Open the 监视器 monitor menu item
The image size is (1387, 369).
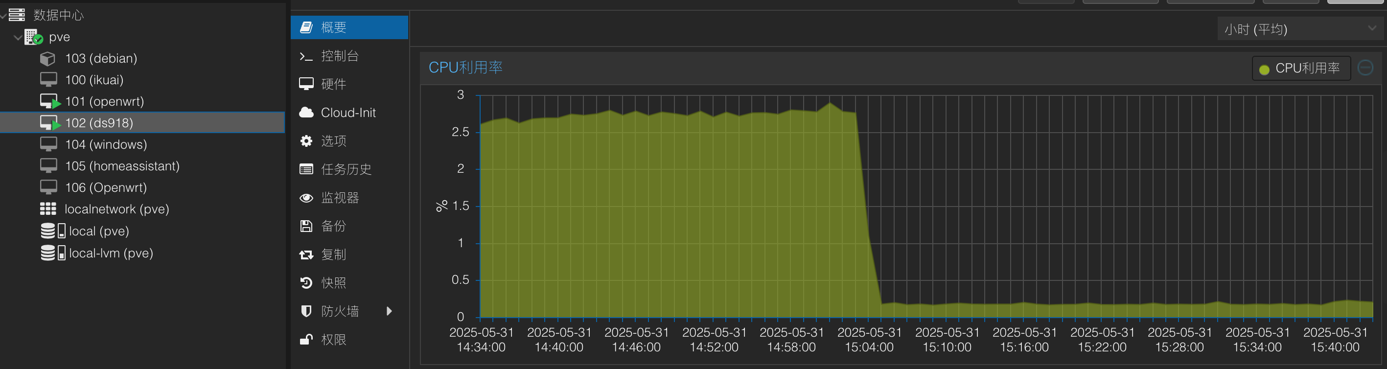click(x=349, y=198)
